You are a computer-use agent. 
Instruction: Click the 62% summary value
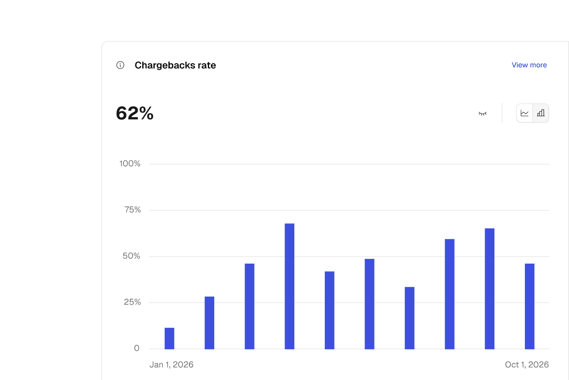click(135, 113)
